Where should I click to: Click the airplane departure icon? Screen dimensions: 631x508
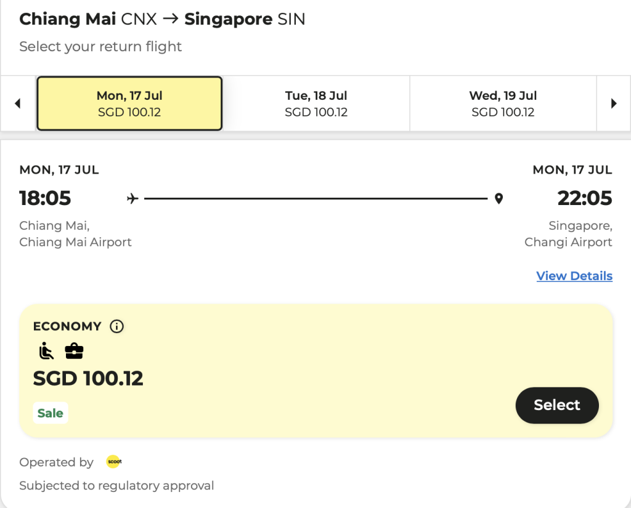coord(132,198)
